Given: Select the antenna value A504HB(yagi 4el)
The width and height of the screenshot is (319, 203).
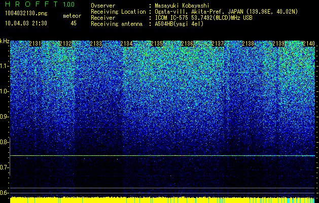Looking at the screenshot, I should [179, 24].
